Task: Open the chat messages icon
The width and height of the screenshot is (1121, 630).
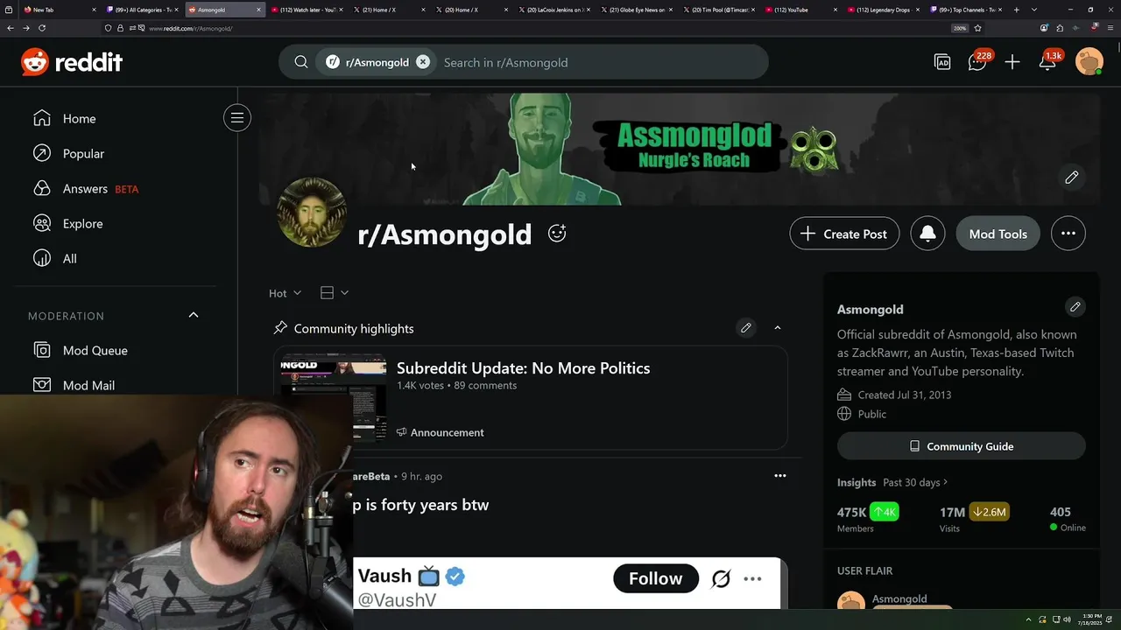Action: tap(977, 62)
